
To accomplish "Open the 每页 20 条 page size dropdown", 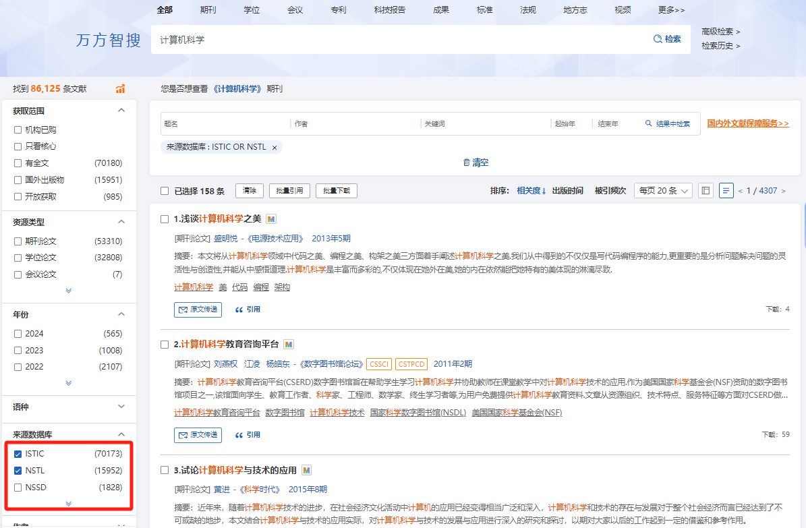I will (x=663, y=191).
